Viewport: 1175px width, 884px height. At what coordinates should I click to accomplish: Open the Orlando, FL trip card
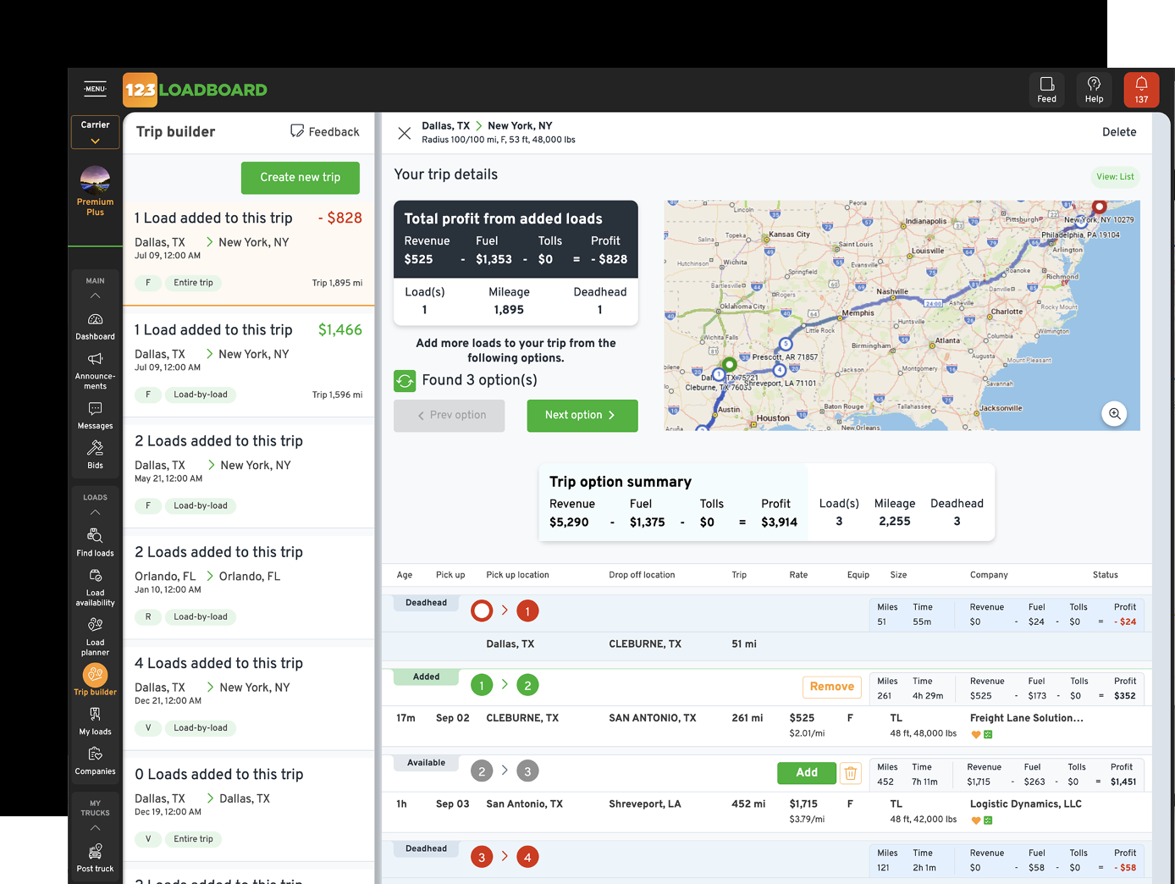coord(249,585)
